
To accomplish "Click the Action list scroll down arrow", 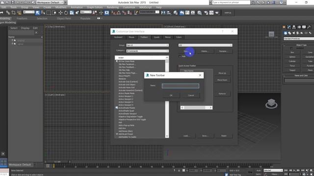I will [x=167, y=136].
